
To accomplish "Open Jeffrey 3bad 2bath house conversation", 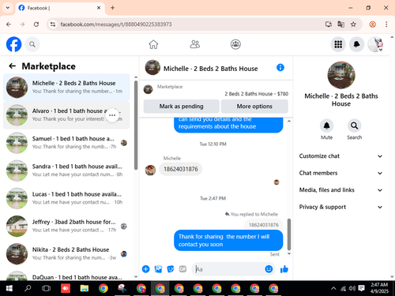I will tap(66, 226).
